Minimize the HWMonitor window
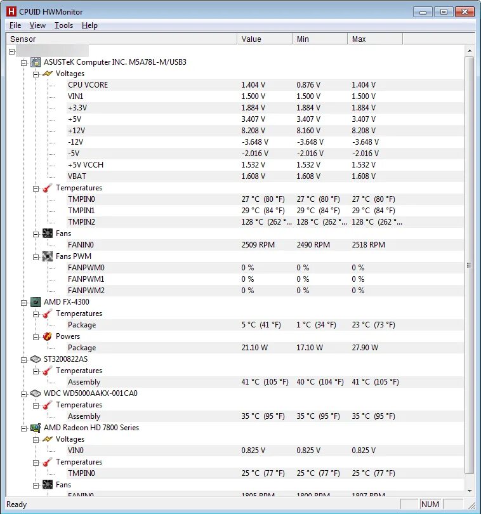 [x=423, y=12]
